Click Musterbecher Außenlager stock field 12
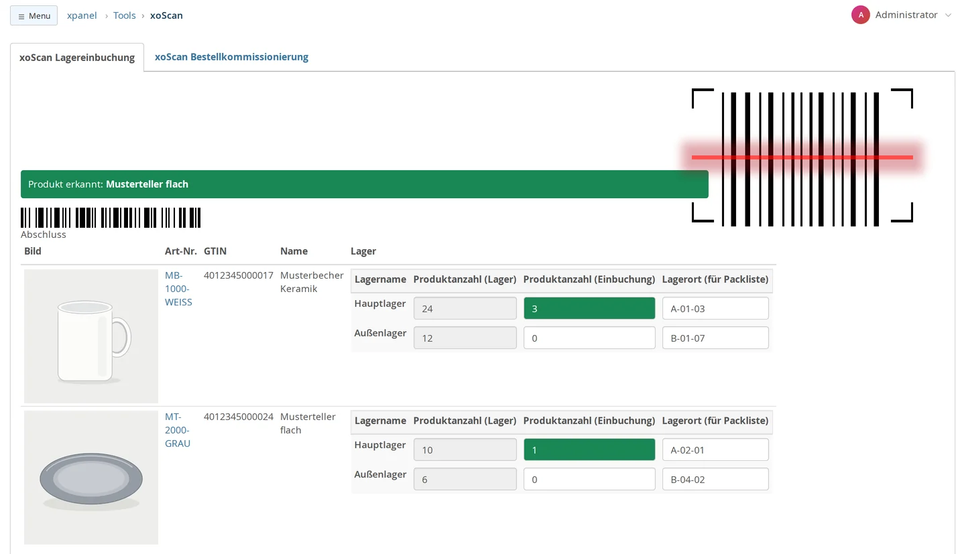The height and width of the screenshot is (554, 960). click(465, 338)
